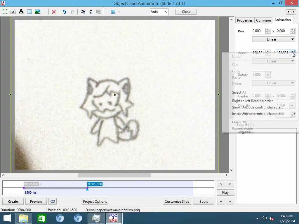Add a keyframe with the + button
The height and width of the screenshot is (224, 299).
(x=221, y=201)
